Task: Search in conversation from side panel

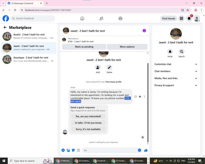Action: [x=182, y=52]
